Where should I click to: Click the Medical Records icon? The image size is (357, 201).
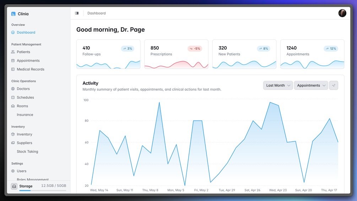pyautogui.click(x=13, y=69)
